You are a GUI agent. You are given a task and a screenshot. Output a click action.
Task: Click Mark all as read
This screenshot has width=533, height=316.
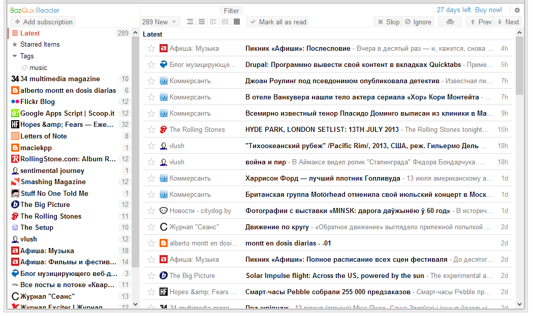(278, 22)
